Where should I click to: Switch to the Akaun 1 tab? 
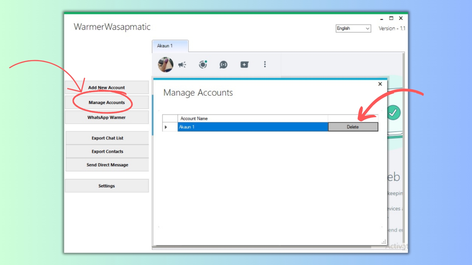(170, 46)
